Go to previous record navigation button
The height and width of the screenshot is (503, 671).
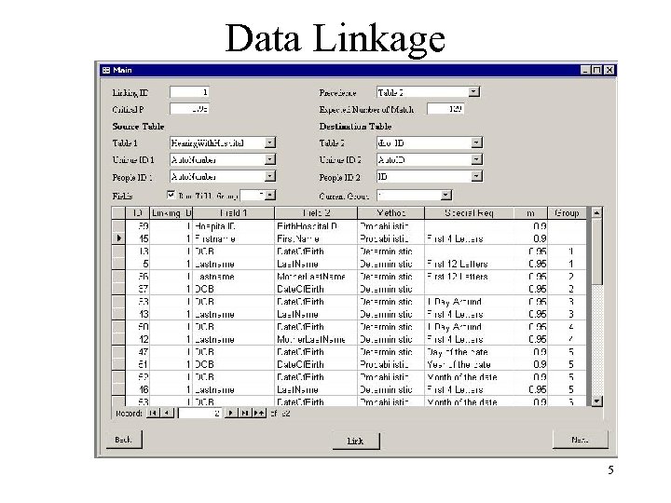(x=167, y=414)
